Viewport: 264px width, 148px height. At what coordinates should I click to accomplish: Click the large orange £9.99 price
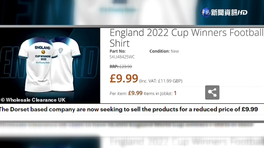point(124,79)
